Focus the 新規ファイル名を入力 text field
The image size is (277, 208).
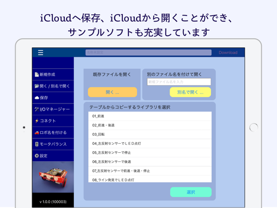(x=179, y=82)
